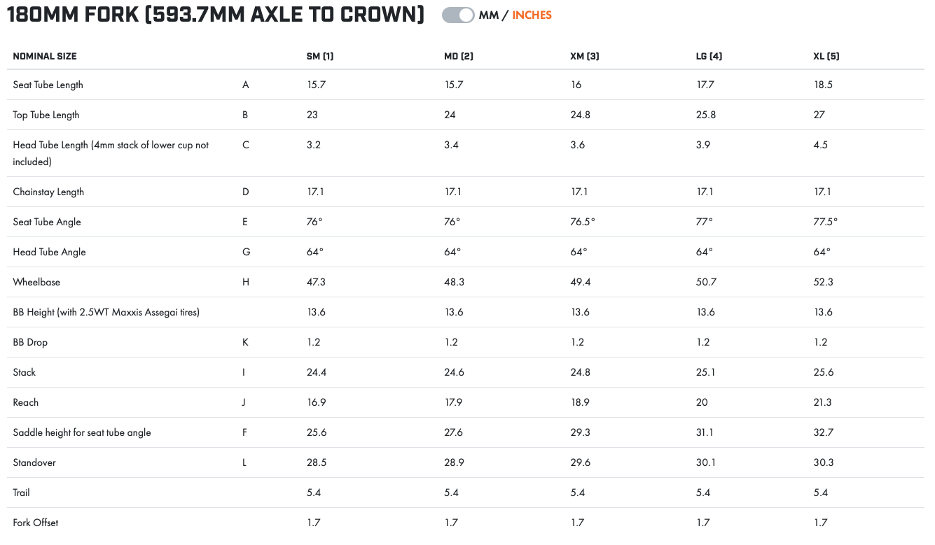
Task: Click the Wheelbase row label
Action: point(36,282)
